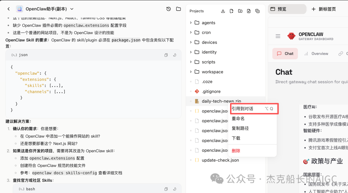Switch to the 预览 tab
The height and width of the screenshot is (193, 348).
(287, 9)
